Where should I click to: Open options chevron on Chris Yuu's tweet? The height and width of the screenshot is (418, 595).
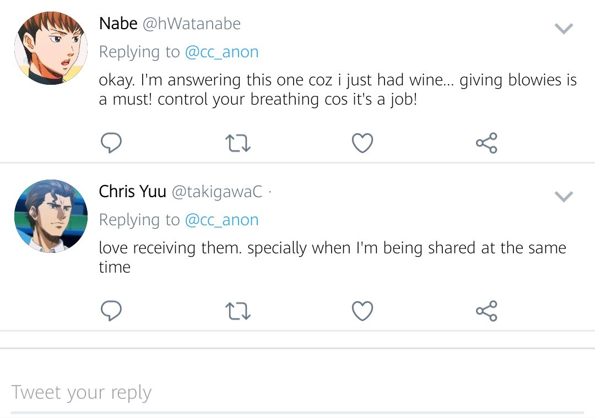pyautogui.click(x=564, y=197)
